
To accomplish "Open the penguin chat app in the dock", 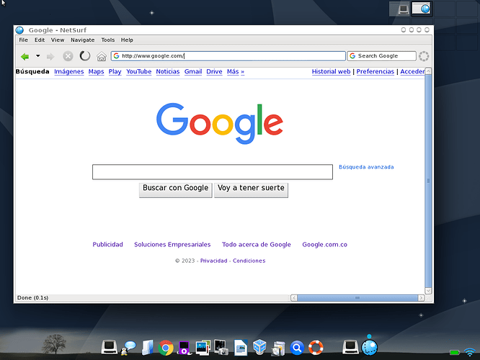I will coord(128,348).
